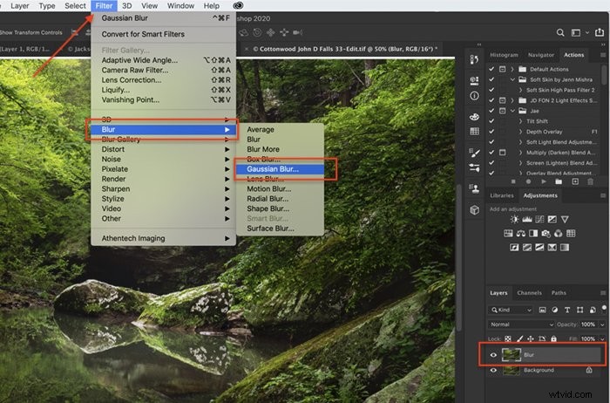Viewport: 610px width, 403px height.
Task: Expand the Default Actions set
Action: coord(512,69)
